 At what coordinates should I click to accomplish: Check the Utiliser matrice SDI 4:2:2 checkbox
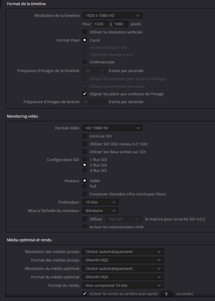(84, 219)
